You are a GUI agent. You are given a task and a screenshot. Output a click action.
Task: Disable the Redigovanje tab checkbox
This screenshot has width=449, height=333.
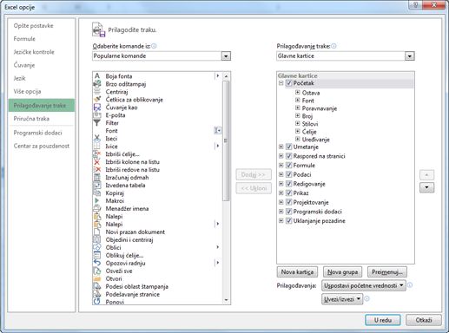click(288, 184)
